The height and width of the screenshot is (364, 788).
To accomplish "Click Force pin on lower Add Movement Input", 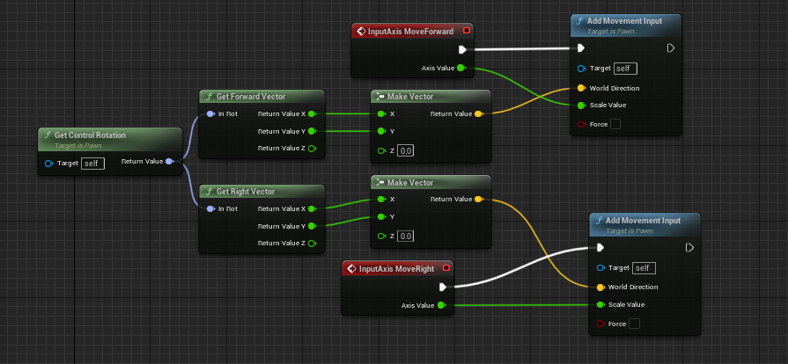I will point(600,324).
